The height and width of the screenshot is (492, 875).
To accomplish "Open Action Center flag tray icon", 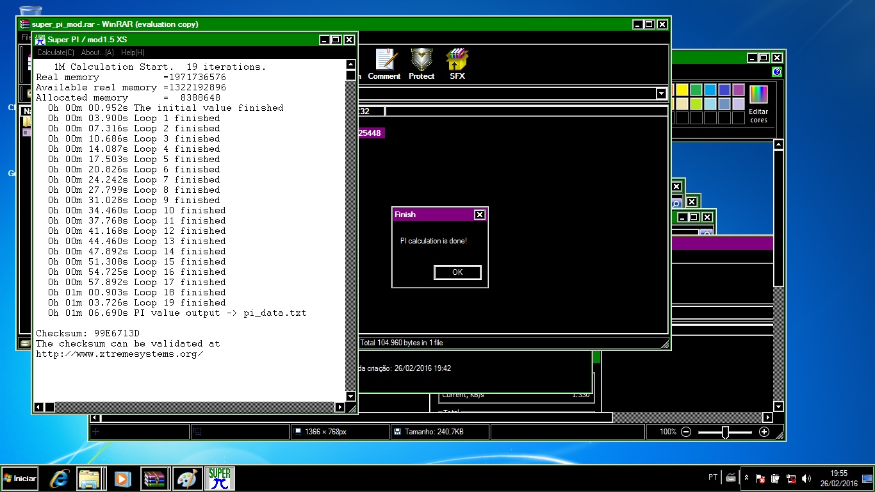I will click(x=760, y=479).
